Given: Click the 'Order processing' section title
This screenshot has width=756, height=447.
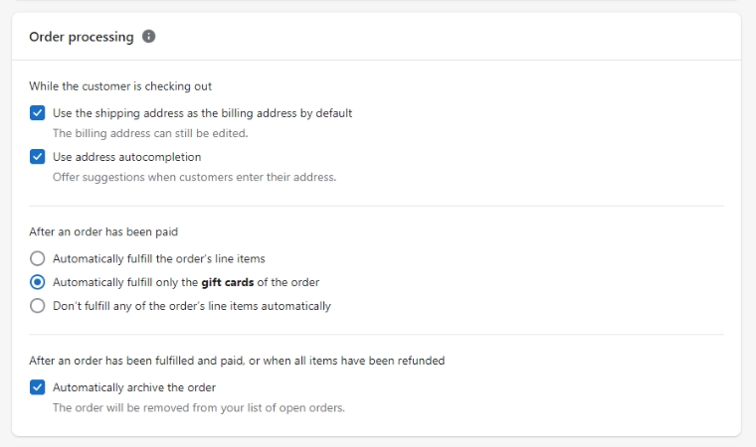Looking at the screenshot, I should (81, 37).
